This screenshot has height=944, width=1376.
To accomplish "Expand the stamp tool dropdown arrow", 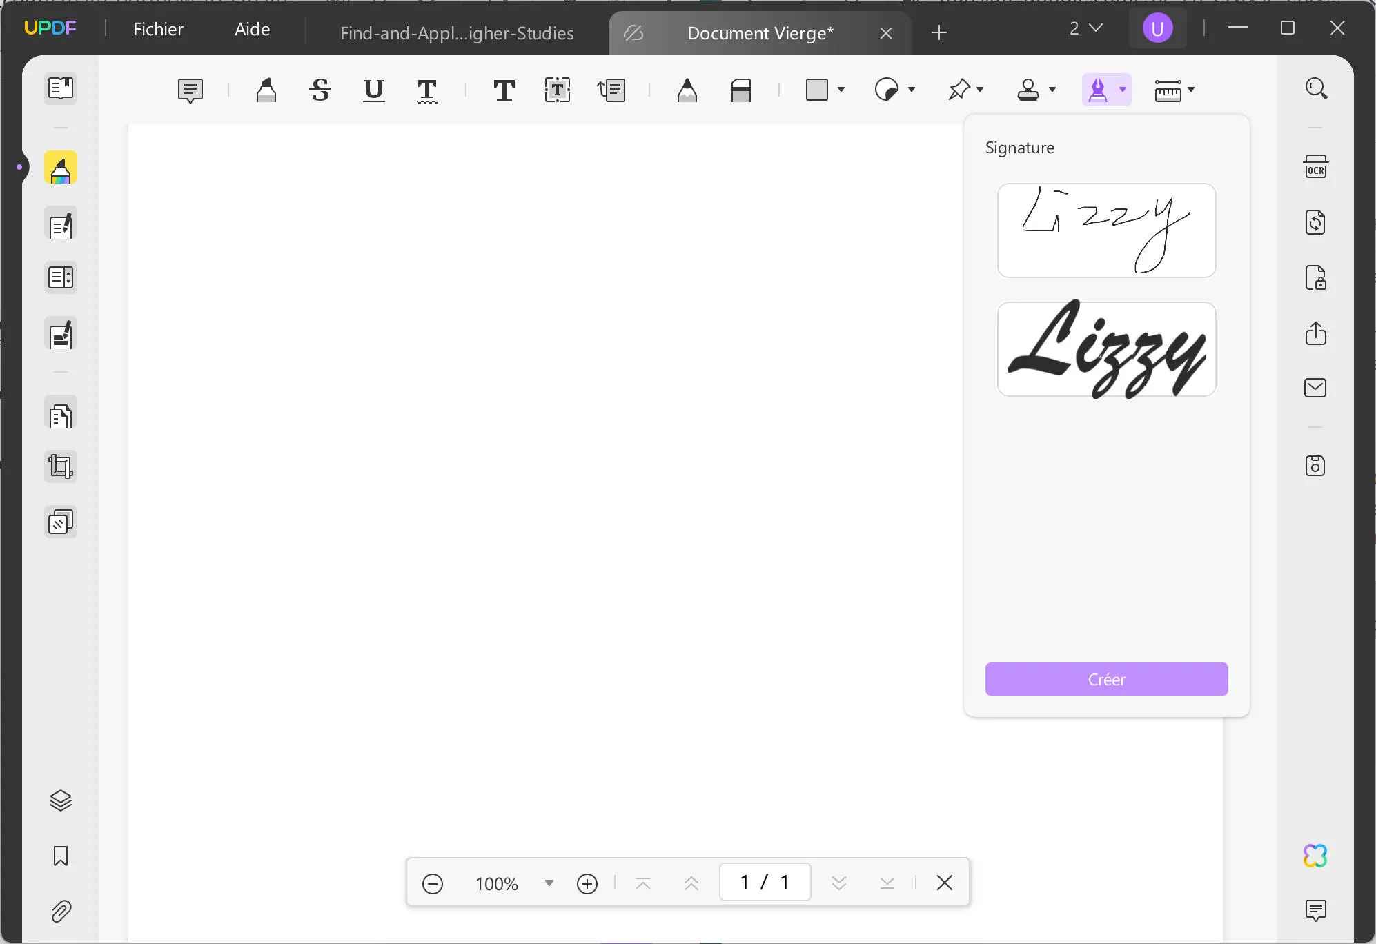I will coord(1052,90).
